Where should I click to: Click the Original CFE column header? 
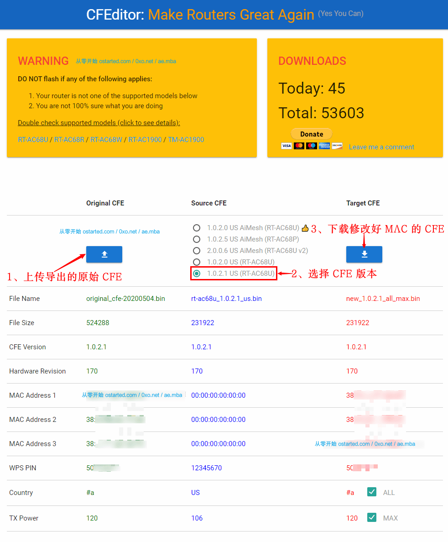[105, 203]
